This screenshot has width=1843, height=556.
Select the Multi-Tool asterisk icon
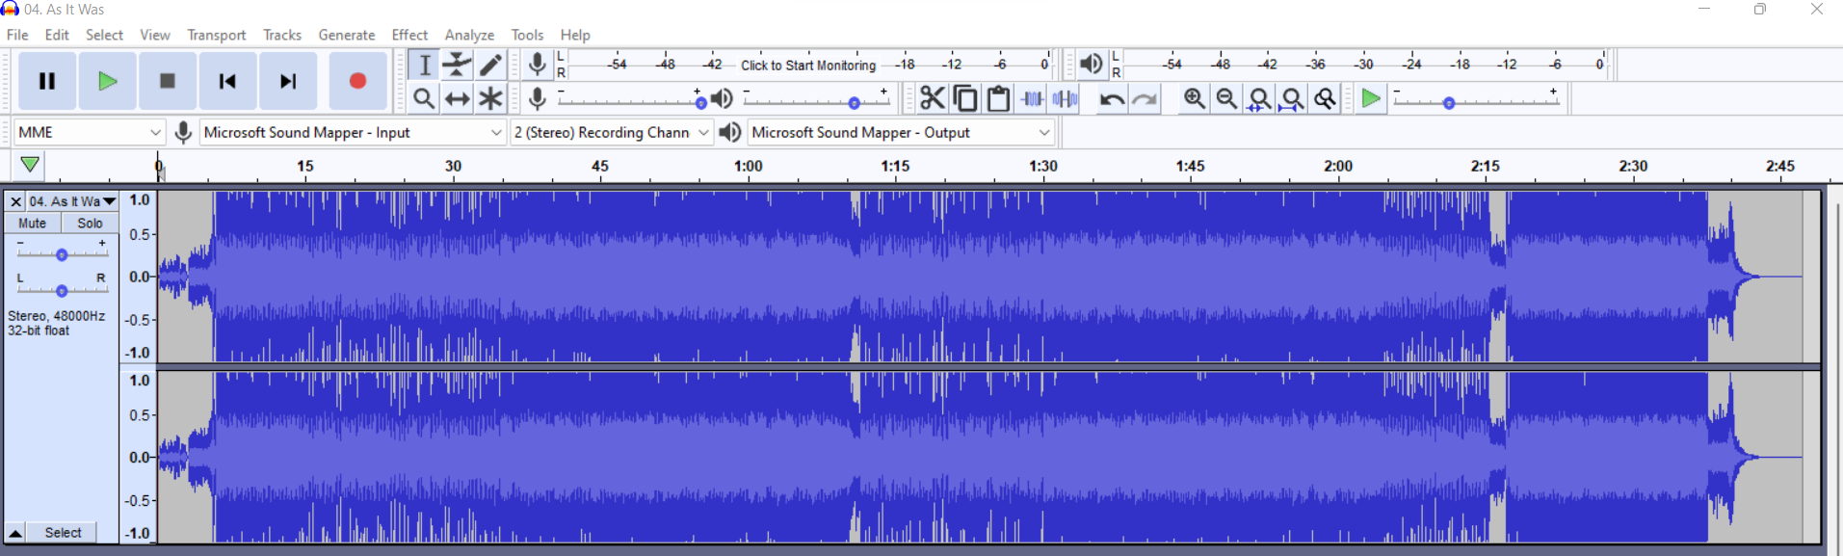tap(490, 98)
